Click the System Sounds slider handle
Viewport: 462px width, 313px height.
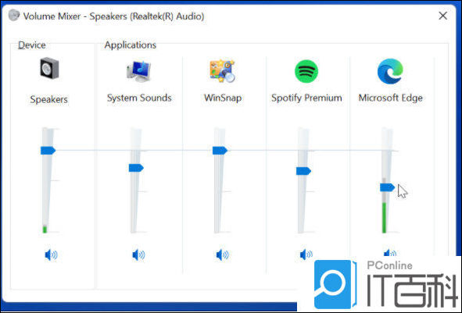tap(136, 168)
